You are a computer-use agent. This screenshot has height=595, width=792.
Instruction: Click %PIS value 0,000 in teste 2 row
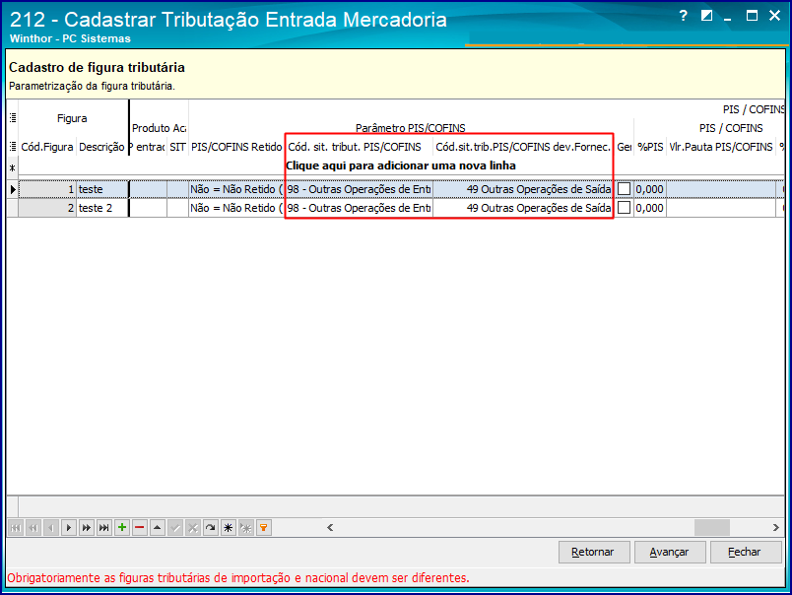click(x=650, y=208)
